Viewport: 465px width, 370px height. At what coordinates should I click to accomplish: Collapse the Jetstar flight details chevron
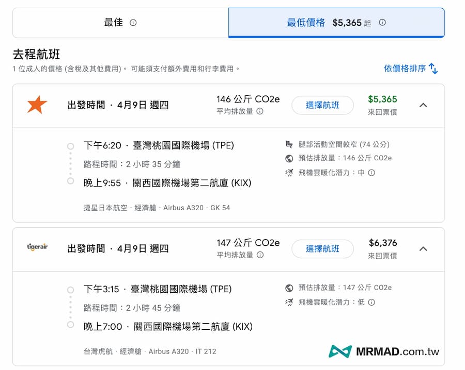click(x=424, y=105)
